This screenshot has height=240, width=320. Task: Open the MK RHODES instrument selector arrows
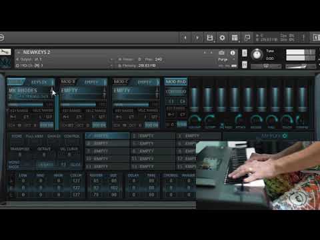tap(51, 92)
